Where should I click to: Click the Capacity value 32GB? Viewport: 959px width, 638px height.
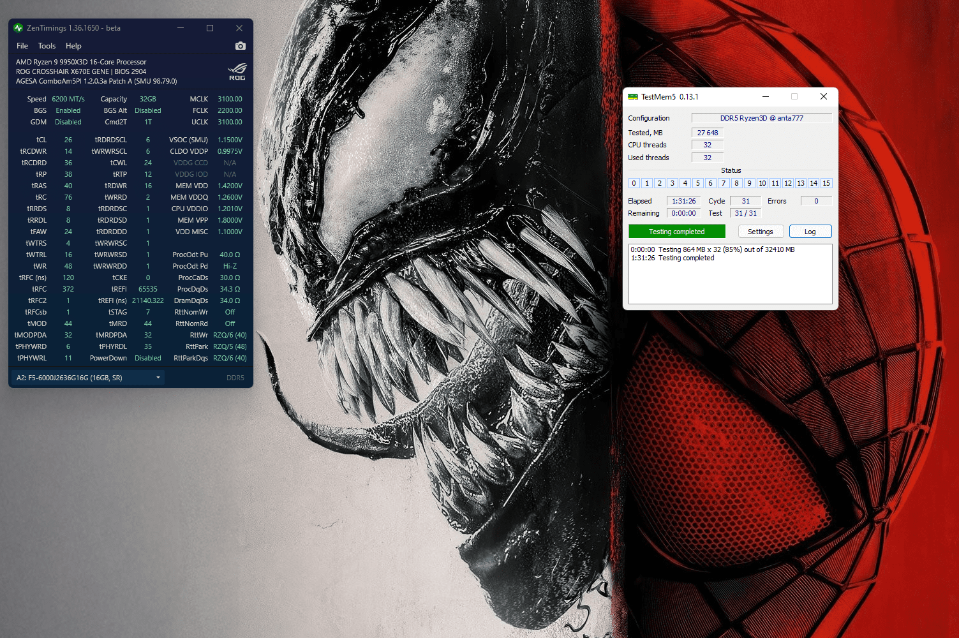point(148,99)
